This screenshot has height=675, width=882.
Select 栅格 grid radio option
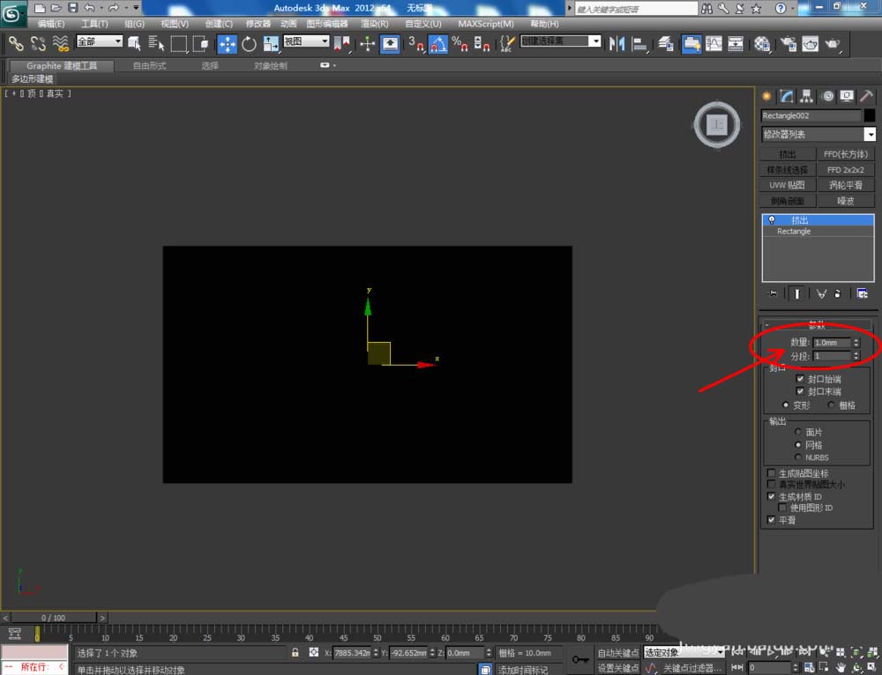pos(831,405)
